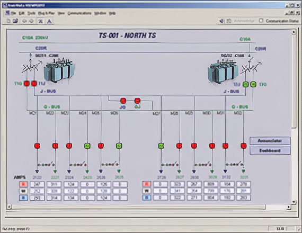Click the icon left of Acknowledge
302x233 pixels.
pos(228,21)
